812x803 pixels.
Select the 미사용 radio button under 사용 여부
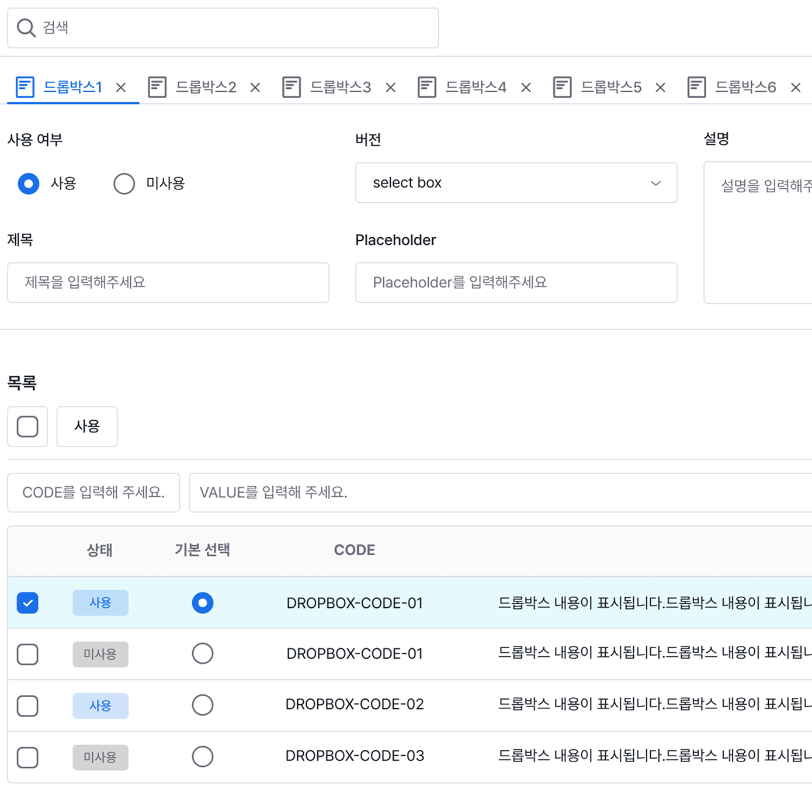pyautogui.click(x=124, y=184)
